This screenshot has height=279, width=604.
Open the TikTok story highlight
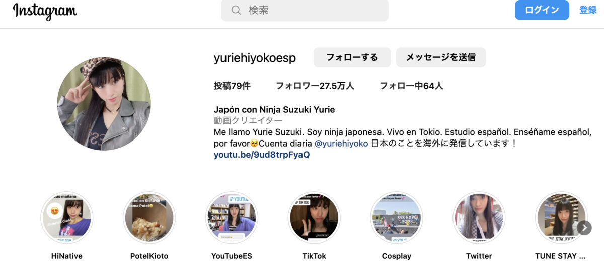click(x=314, y=217)
